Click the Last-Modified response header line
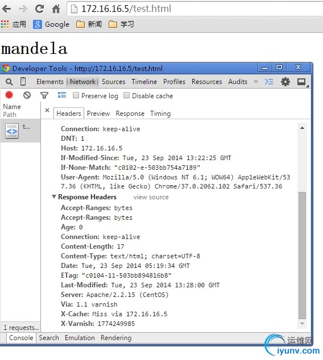 click(x=140, y=285)
